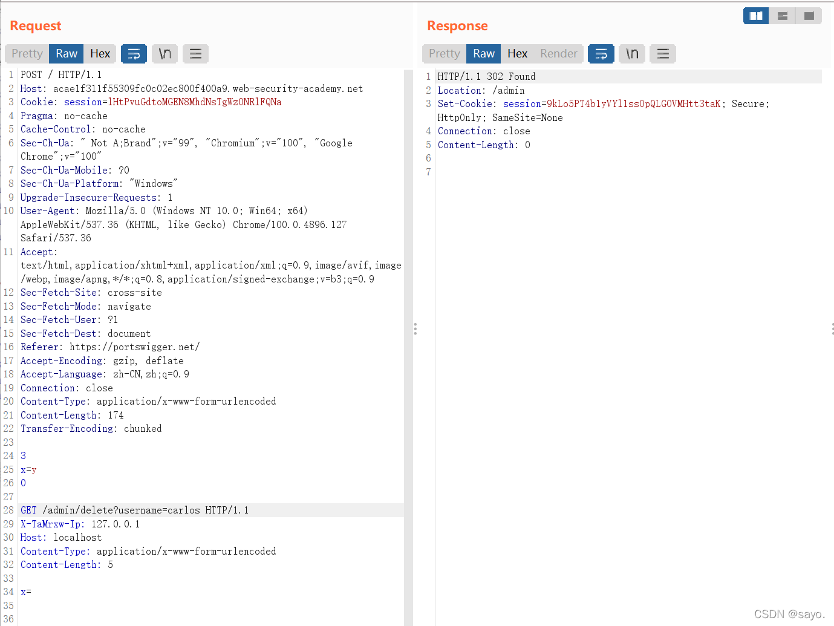
Task: Open Request hamburger options menu
Action: click(195, 54)
